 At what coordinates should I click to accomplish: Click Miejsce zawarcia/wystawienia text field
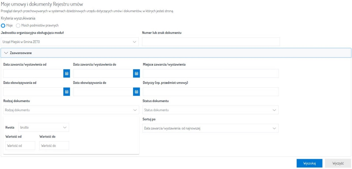pos(211,74)
